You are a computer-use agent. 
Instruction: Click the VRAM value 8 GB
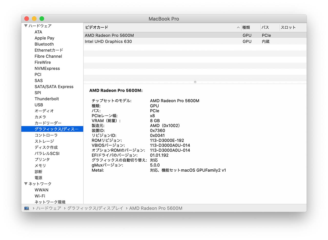[x=155, y=121]
